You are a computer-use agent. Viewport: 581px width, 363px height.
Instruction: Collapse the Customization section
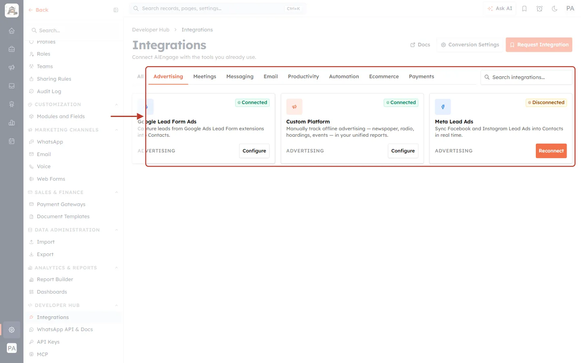tap(116, 104)
